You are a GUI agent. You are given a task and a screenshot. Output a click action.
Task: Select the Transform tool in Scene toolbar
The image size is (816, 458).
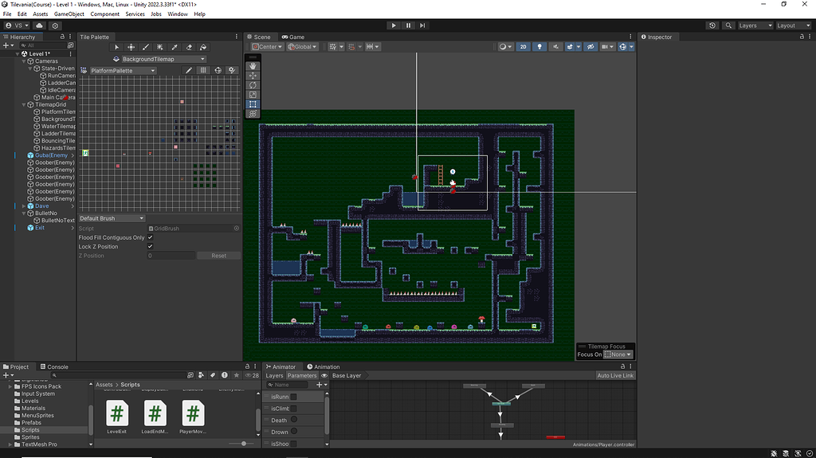pyautogui.click(x=253, y=113)
